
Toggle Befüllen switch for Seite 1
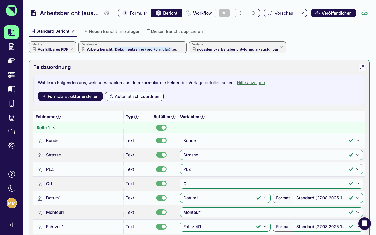(161, 128)
